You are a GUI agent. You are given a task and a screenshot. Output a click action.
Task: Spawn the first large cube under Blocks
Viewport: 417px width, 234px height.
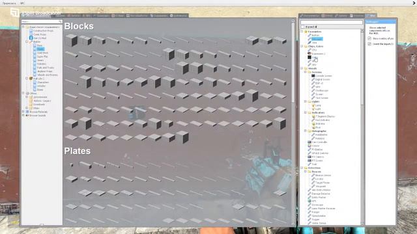71,40
